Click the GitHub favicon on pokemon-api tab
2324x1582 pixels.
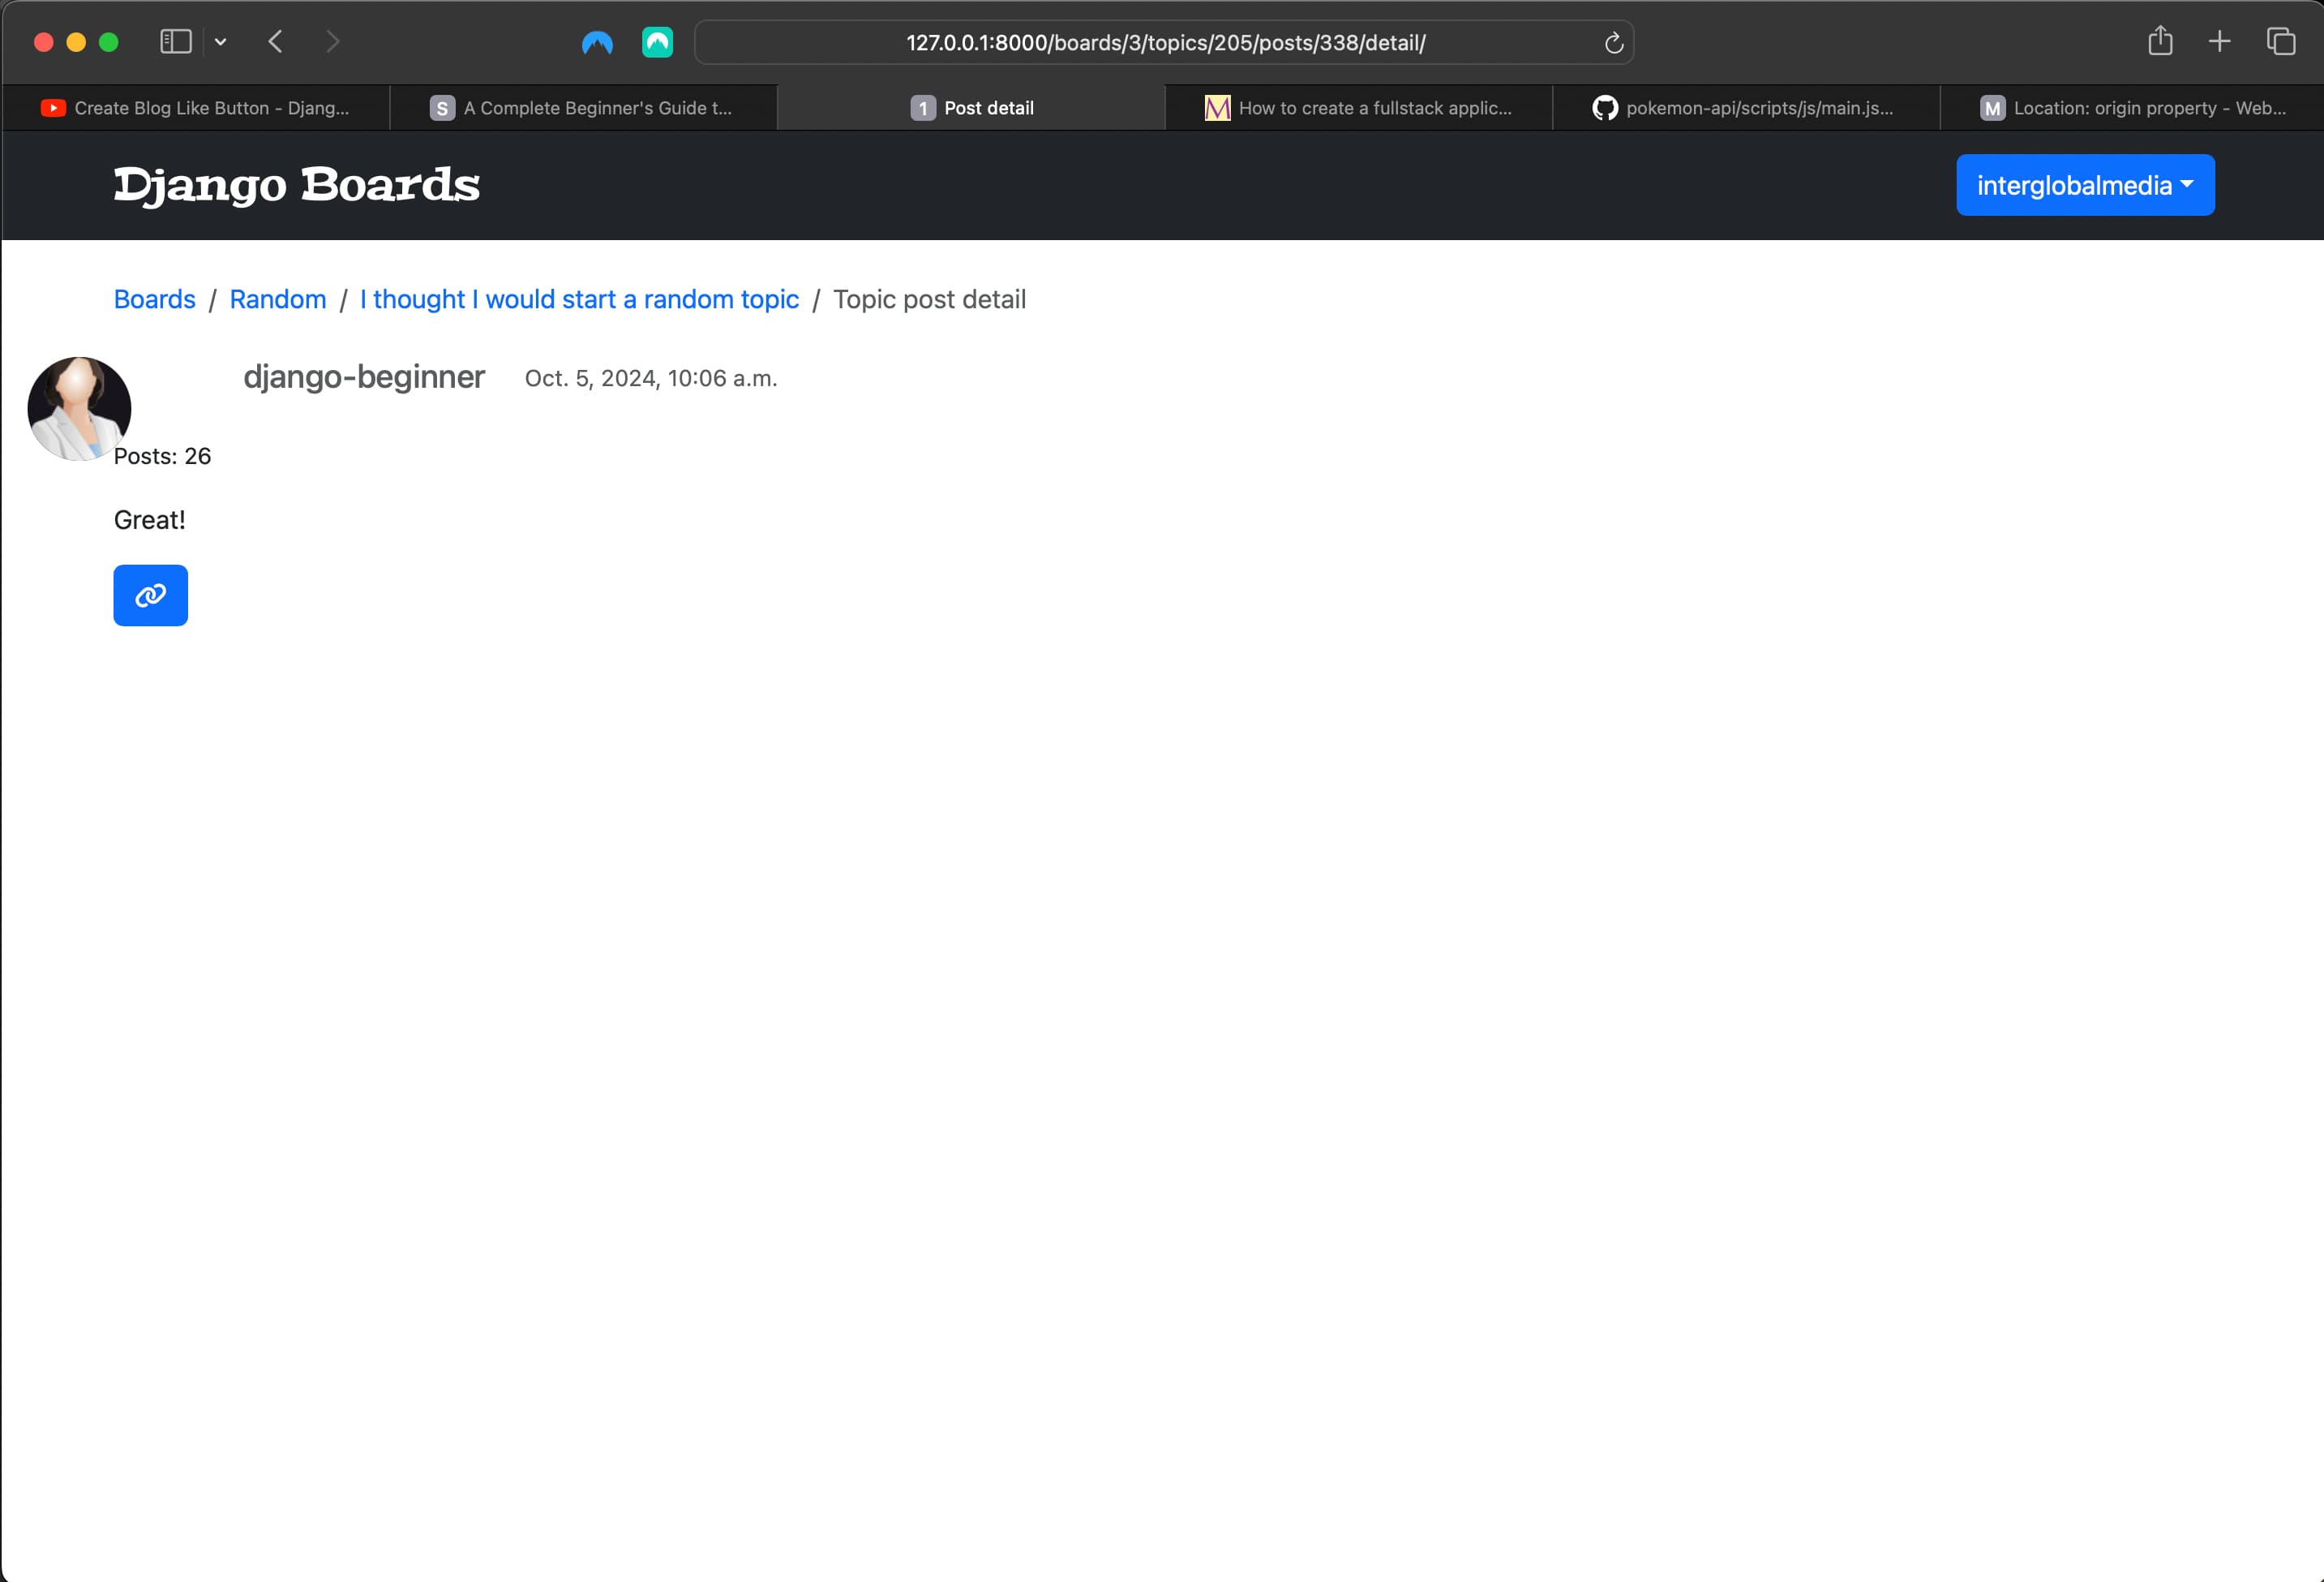pos(1605,108)
